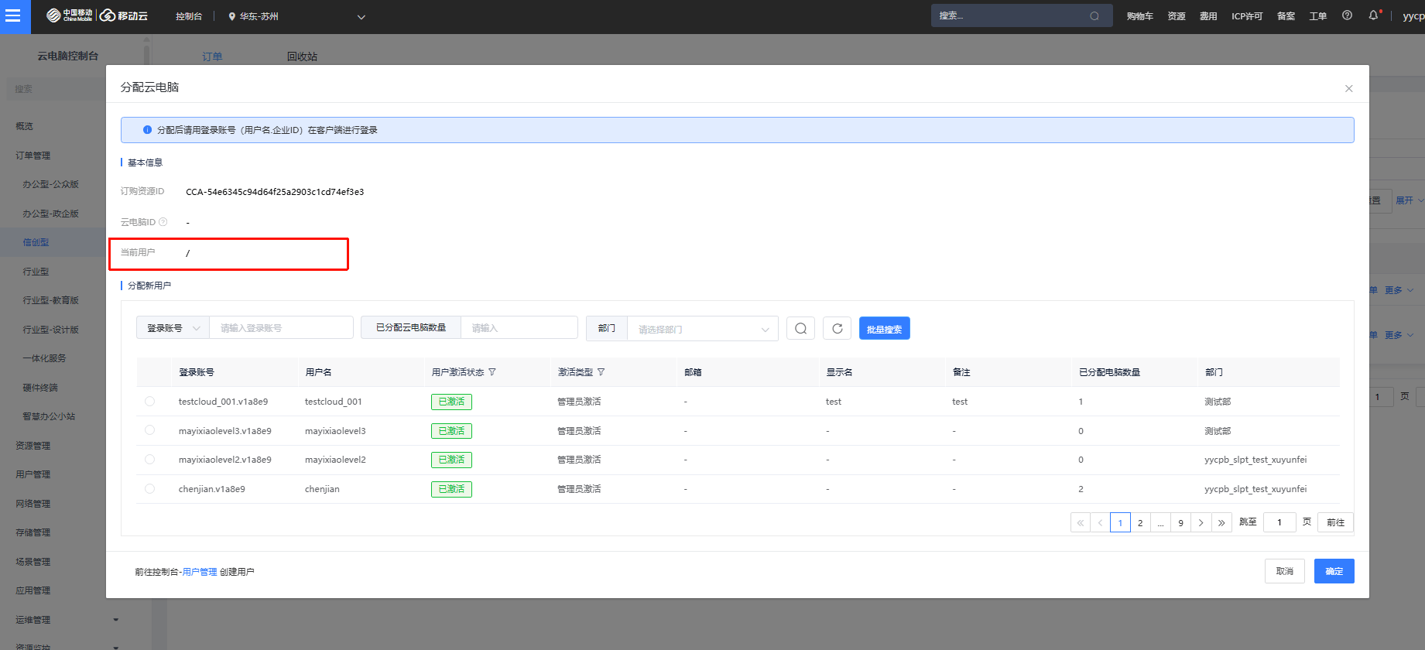The height and width of the screenshot is (650, 1425).
Task: Filter by 用户激活状态 funnel icon
Action: click(492, 372)
